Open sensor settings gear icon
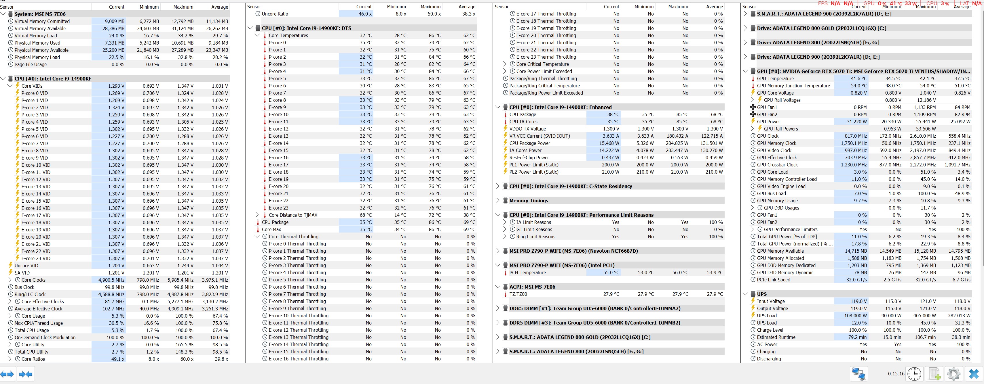 [953, 374]
